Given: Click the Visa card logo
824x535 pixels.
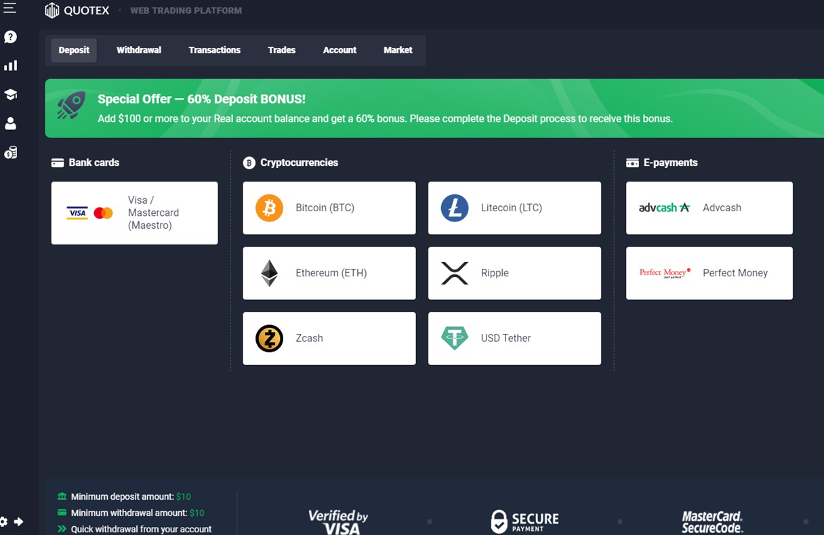Looking at the screenshot, I should (77, 213).
